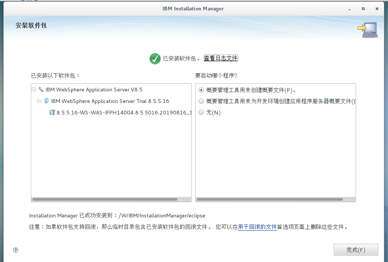Click the fix pack icon beside IFPH14004

point(52,112)
